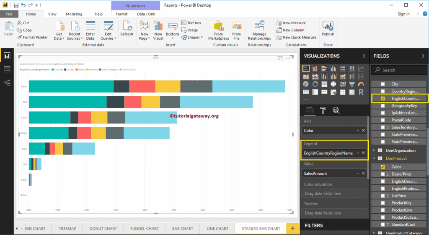Select the R script visual

361,92
